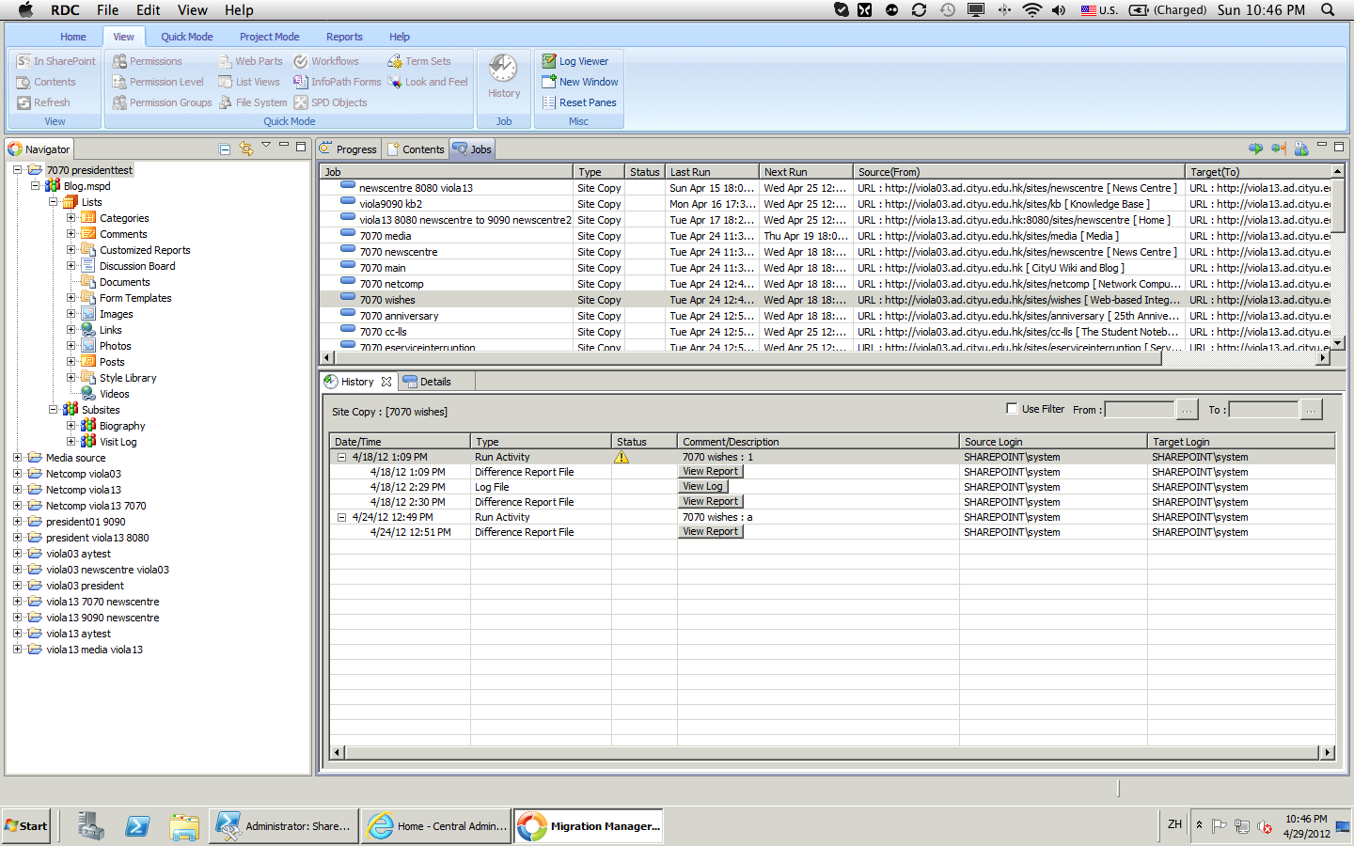Image resolution: width=1354 pixels, height=846 pixels.
Task: Click the From date input field
Action: [x=1140, y=410]
